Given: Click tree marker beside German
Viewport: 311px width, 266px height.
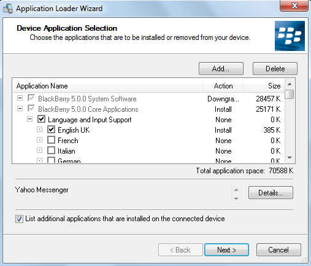Looking at the screenshot, I should [x=39, y=160].
